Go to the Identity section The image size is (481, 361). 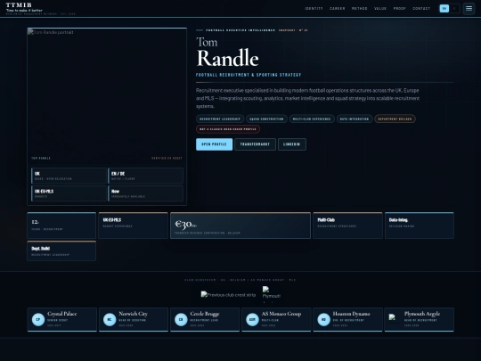click(314, 9)
